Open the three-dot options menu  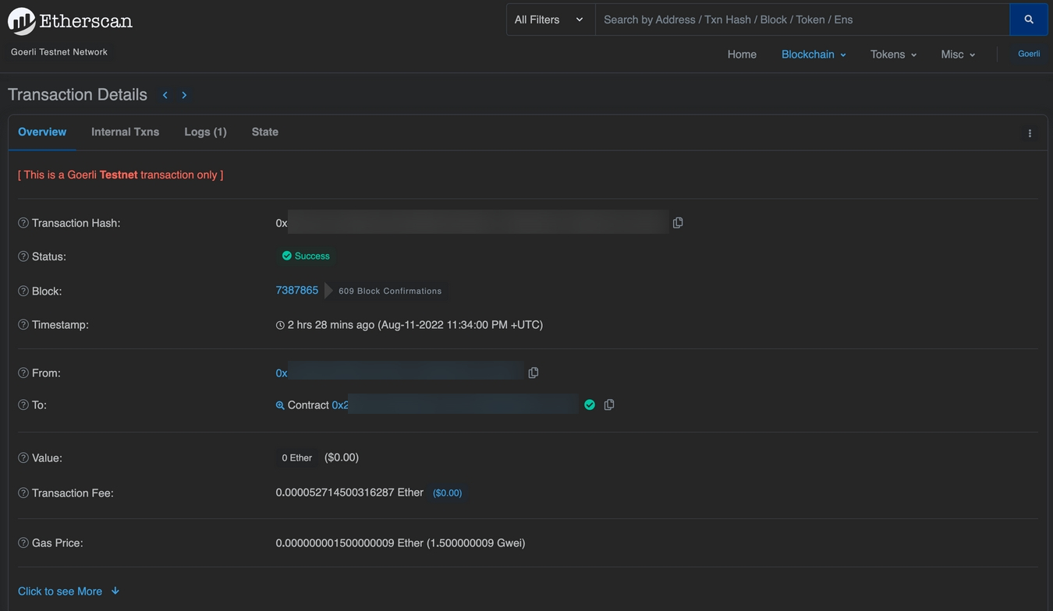pos(1030,133)
